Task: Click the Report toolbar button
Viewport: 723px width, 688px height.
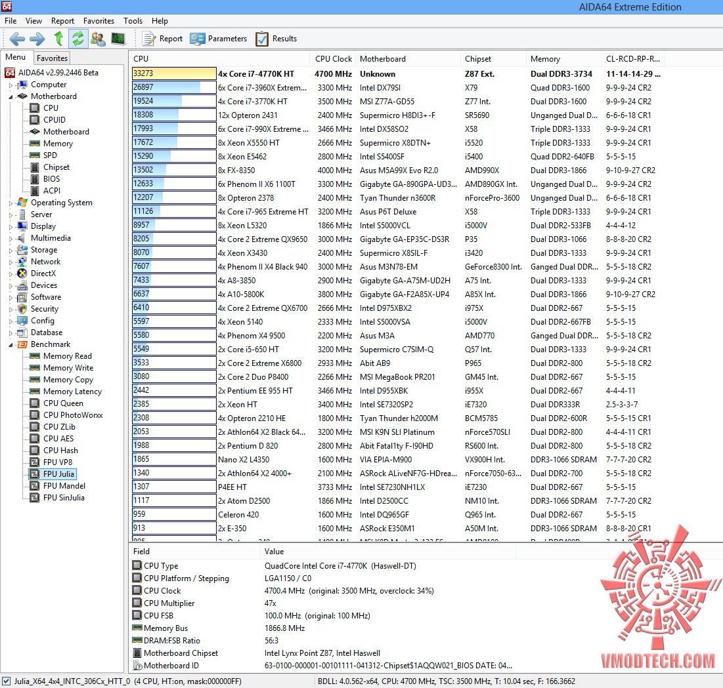Action: pos(162,39)
